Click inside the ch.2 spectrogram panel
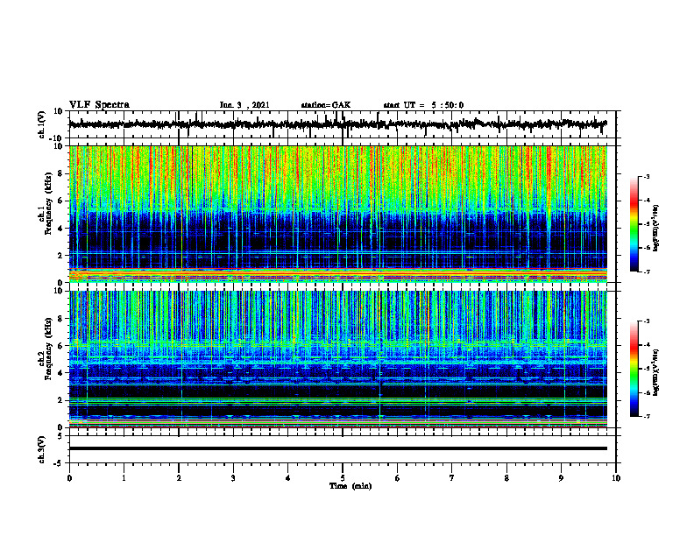 (x=337, y=359)
